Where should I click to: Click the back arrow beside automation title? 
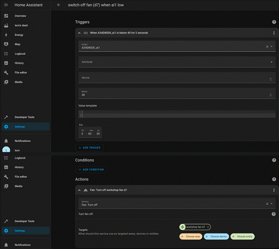click(x=59, y=5)
